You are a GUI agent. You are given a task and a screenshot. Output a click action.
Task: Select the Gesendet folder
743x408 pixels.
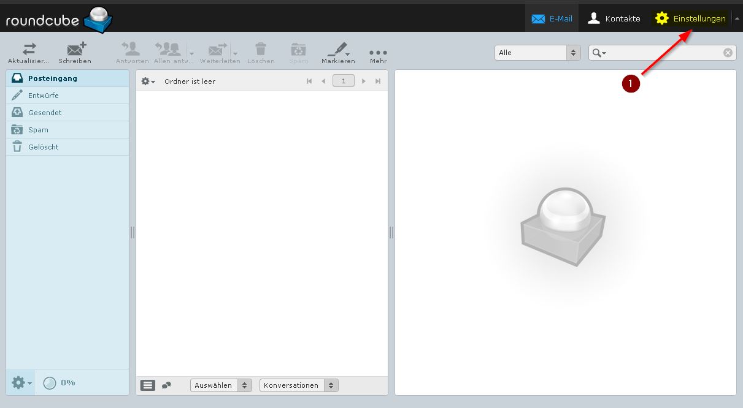[44, 113]
